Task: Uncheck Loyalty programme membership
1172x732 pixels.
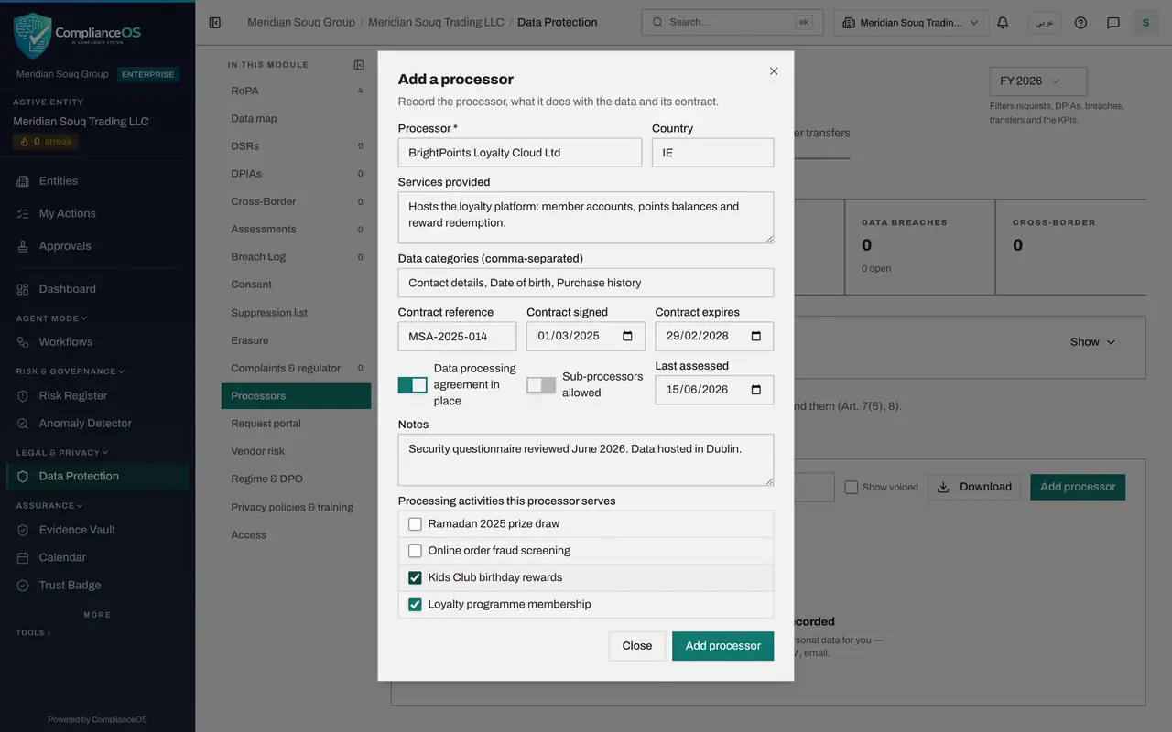Action: coord(415,605)
